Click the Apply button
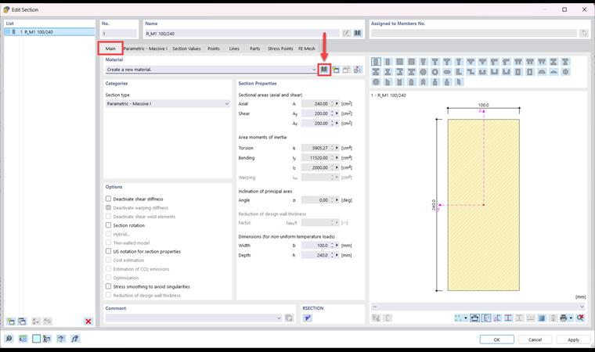This screenshot has height=352, width=595. 573,339
